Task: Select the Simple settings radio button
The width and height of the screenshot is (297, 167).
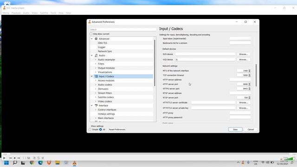Action: [90, 129]
